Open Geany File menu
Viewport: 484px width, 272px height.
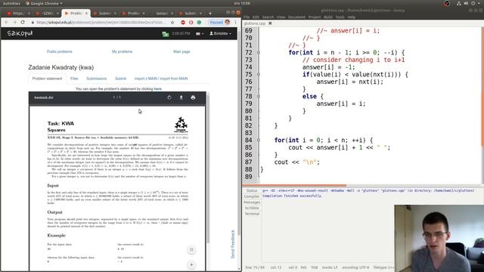click(247, 17)
